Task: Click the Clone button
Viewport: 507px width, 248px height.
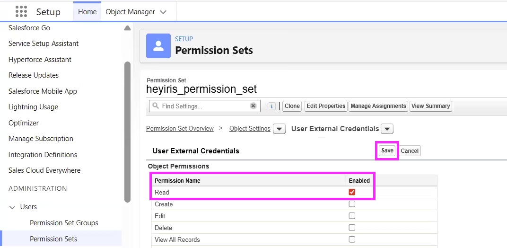Action: tap(292, 106)
